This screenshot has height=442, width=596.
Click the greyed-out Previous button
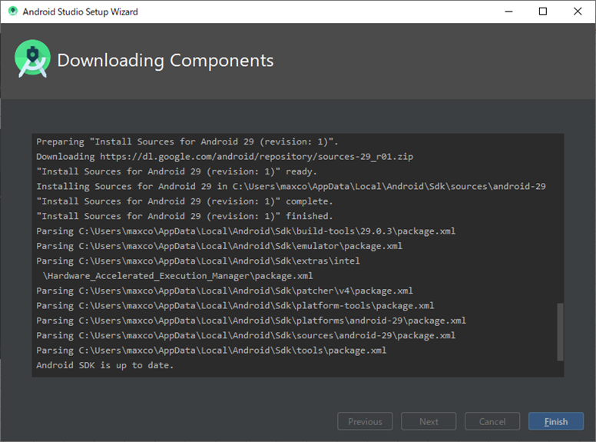coord(365,421)
